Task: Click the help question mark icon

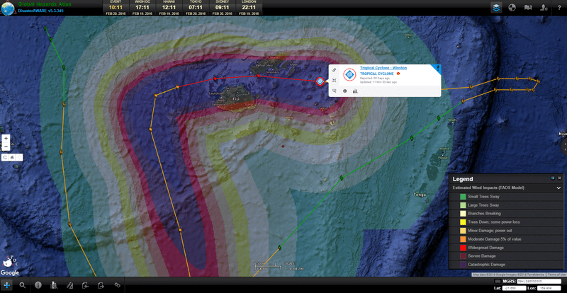Action: [558, 7]
